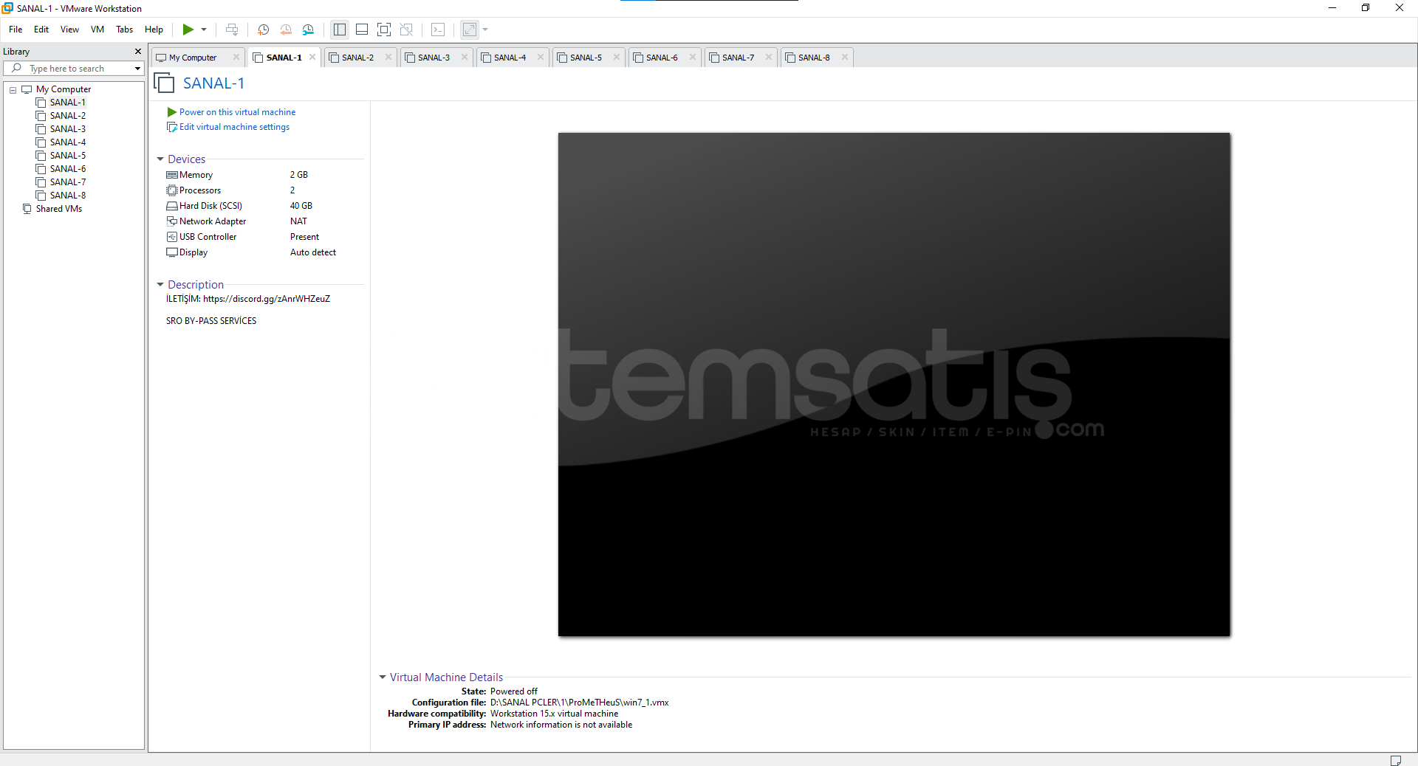The image size is (1418, 766).
Task: Switch to the SANAL-5 tab
Action: coord(586,58)
